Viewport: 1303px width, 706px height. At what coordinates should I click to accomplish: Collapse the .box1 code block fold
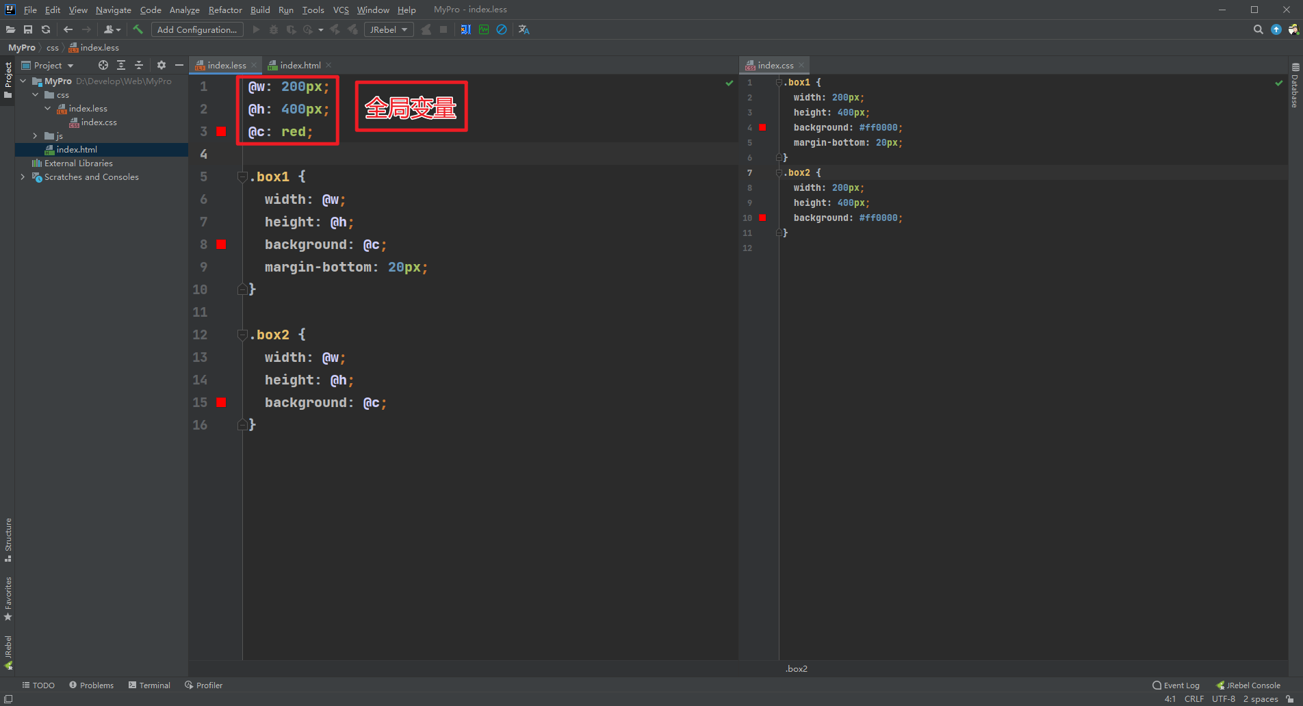coord(242,177)
